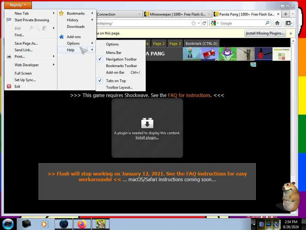The width and height of the screenshot is (306, 230).
Task: Open the Bookmarks toolbar menu icon
Action: [289, 23]
